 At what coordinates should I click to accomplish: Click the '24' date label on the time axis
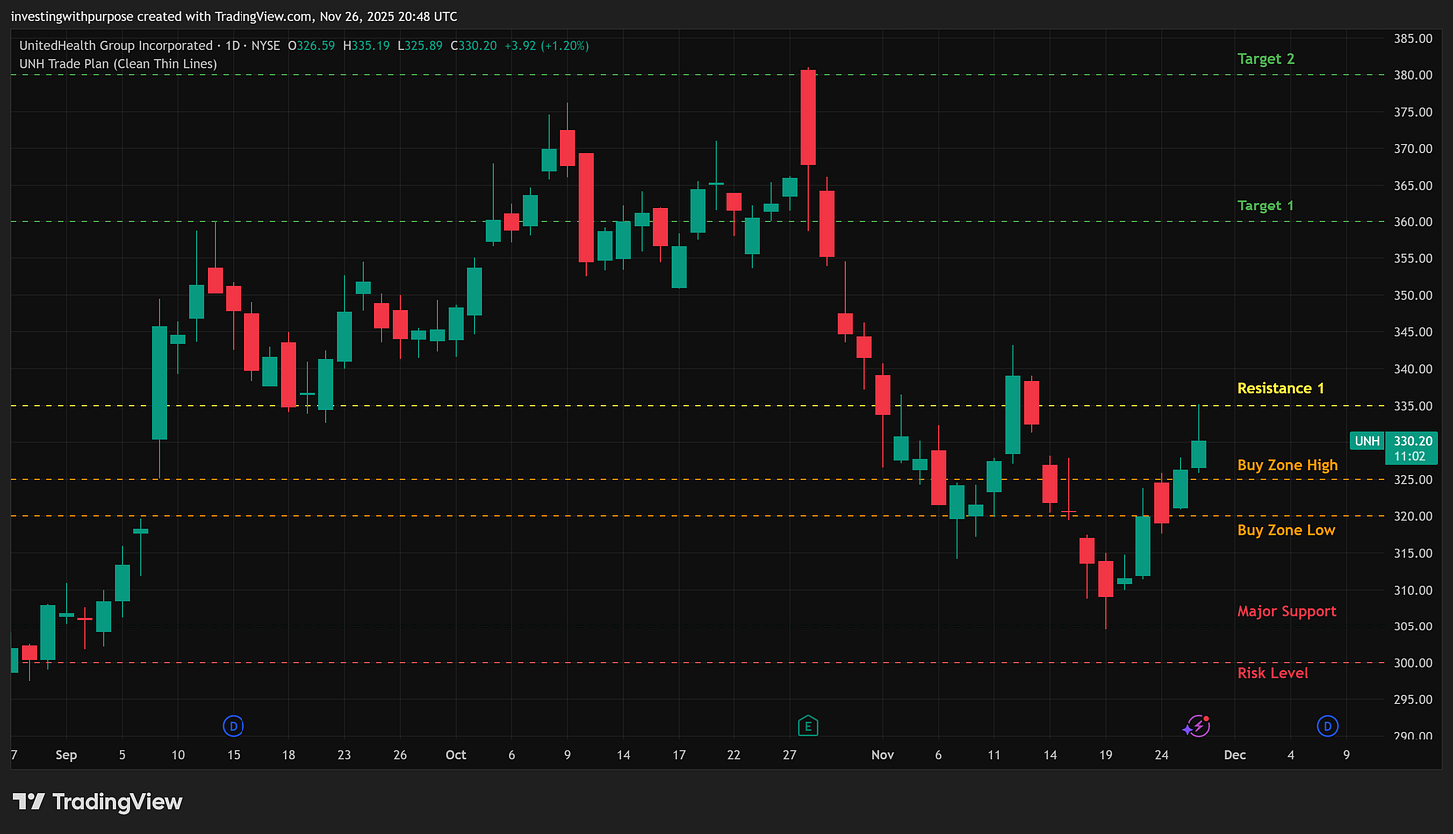pyautogui.click(x=1161, y=755)
